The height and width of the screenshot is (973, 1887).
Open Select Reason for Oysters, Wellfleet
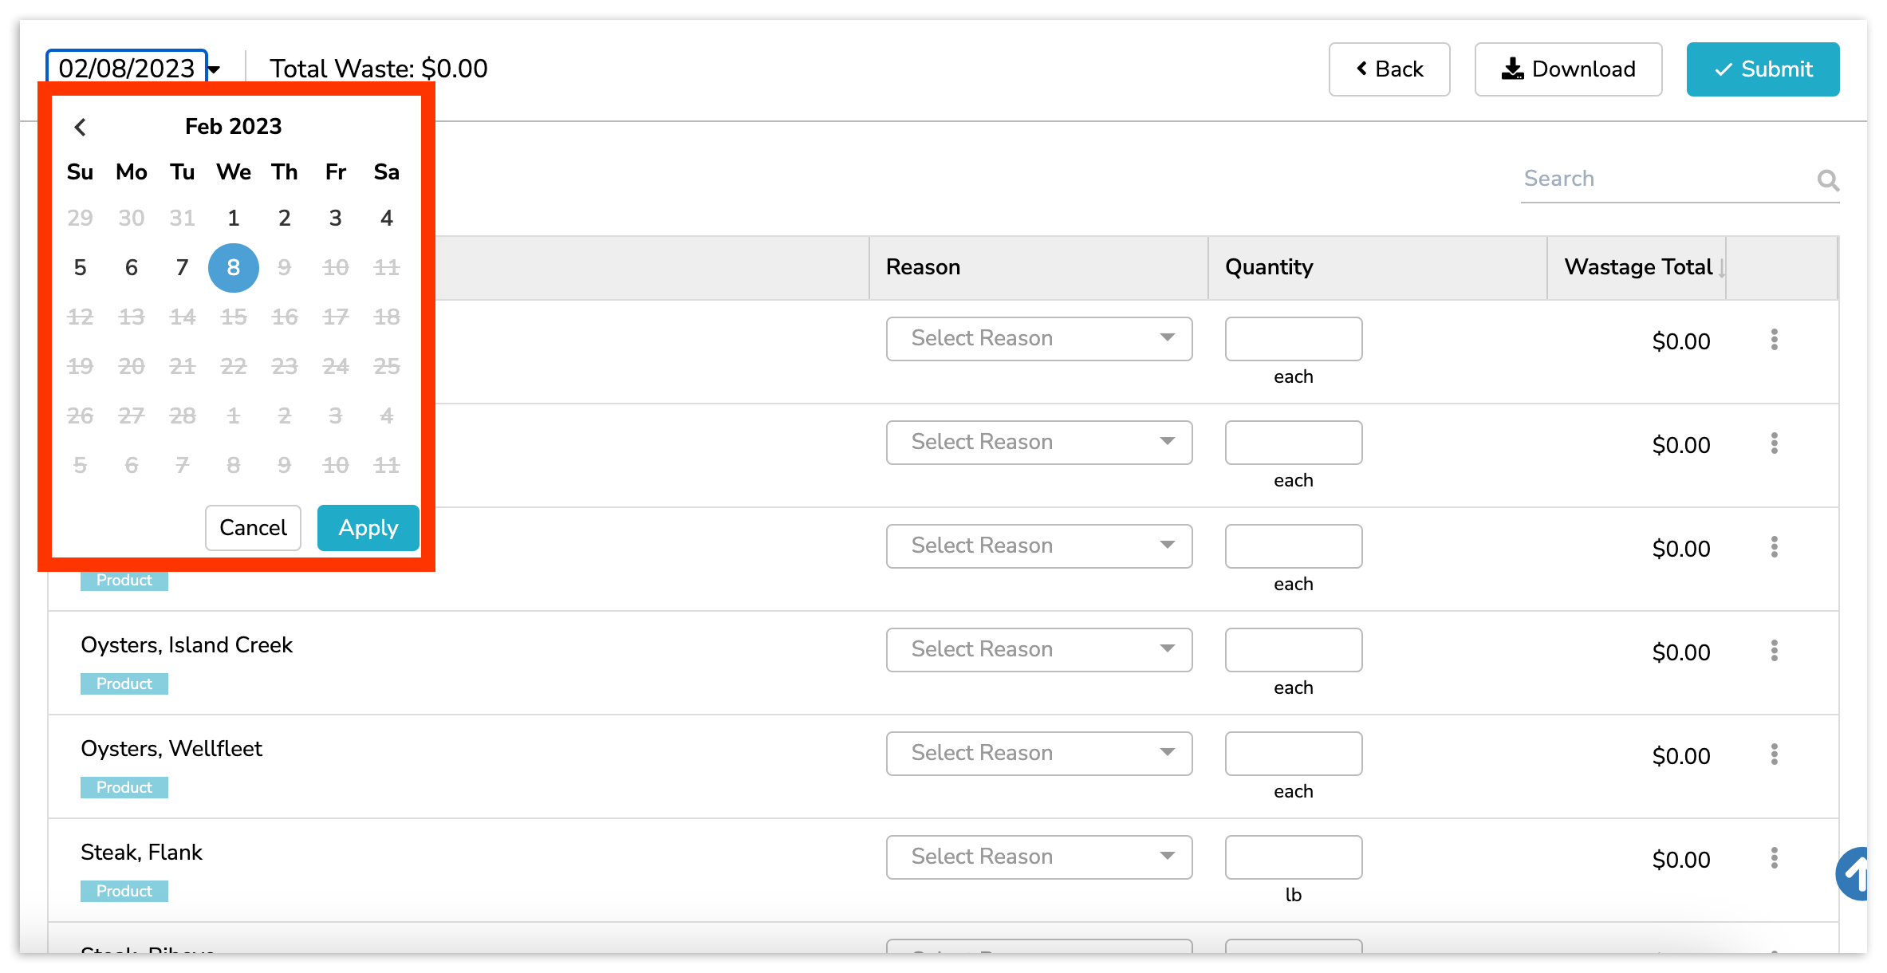1038,754
